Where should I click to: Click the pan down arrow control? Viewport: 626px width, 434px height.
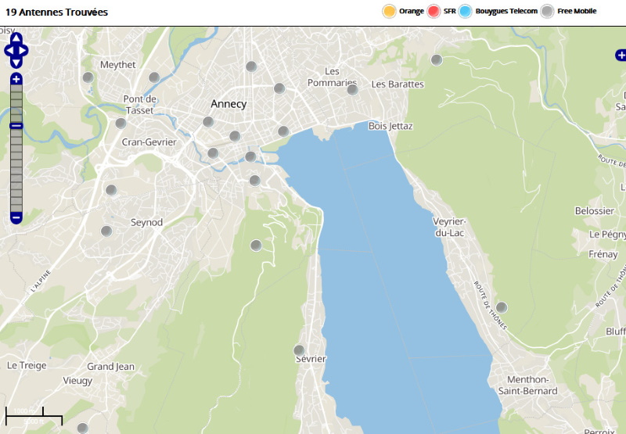[16, 63]
